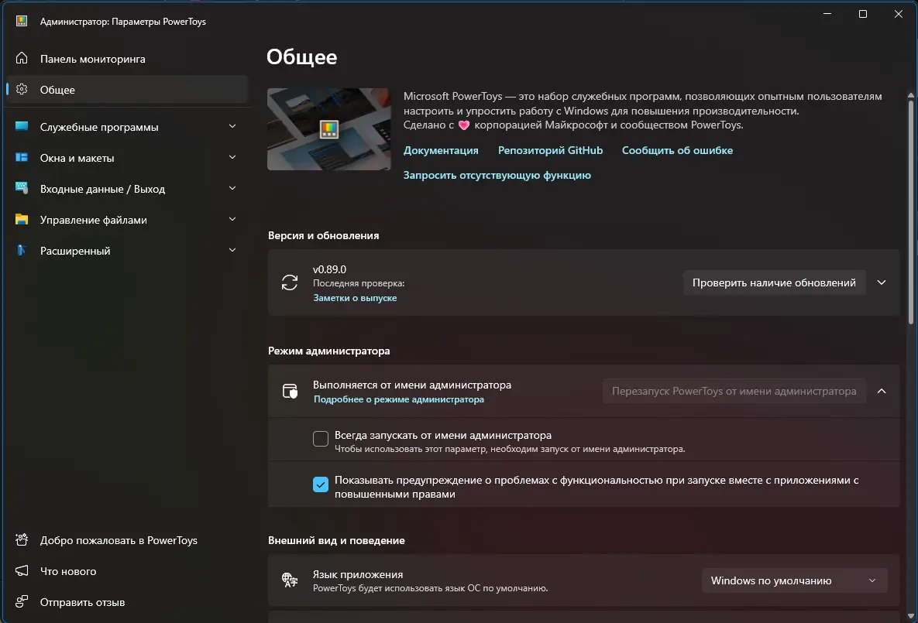Click the scrollbar down arrow
The width and height of the screenshot is (918, 623).
tap(910, 615)
